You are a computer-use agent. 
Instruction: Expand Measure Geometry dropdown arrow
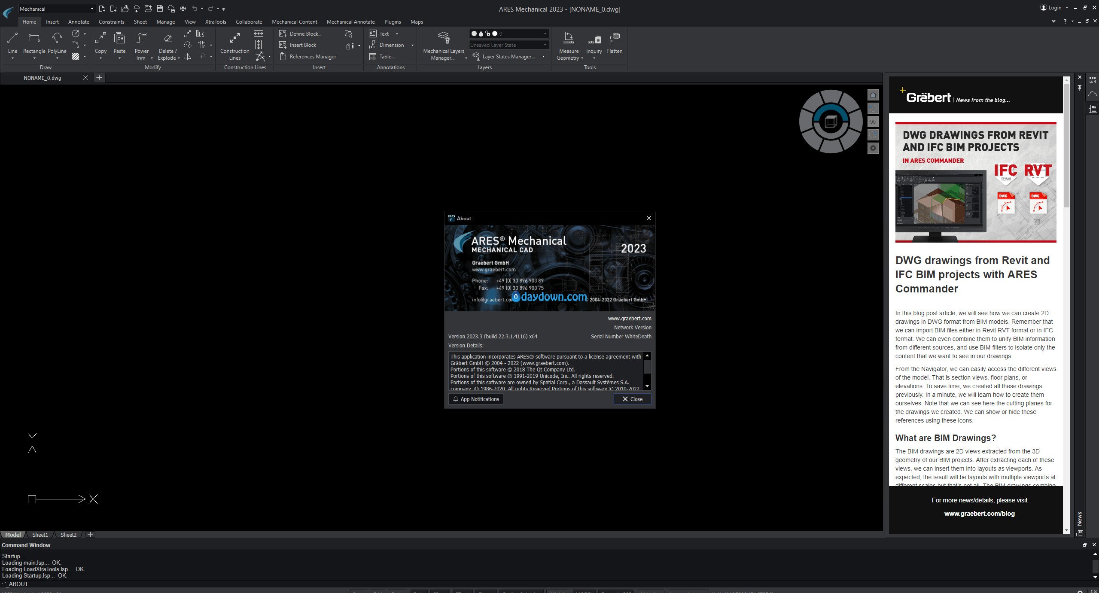click(582, 58)
